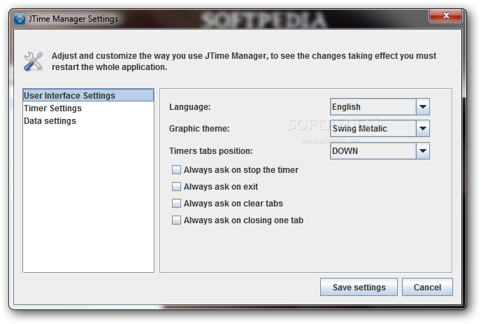This screenshot has width=481, height=324.
Task: Click the JTime Manager title bar icon
Action: (x=20, y=19)
